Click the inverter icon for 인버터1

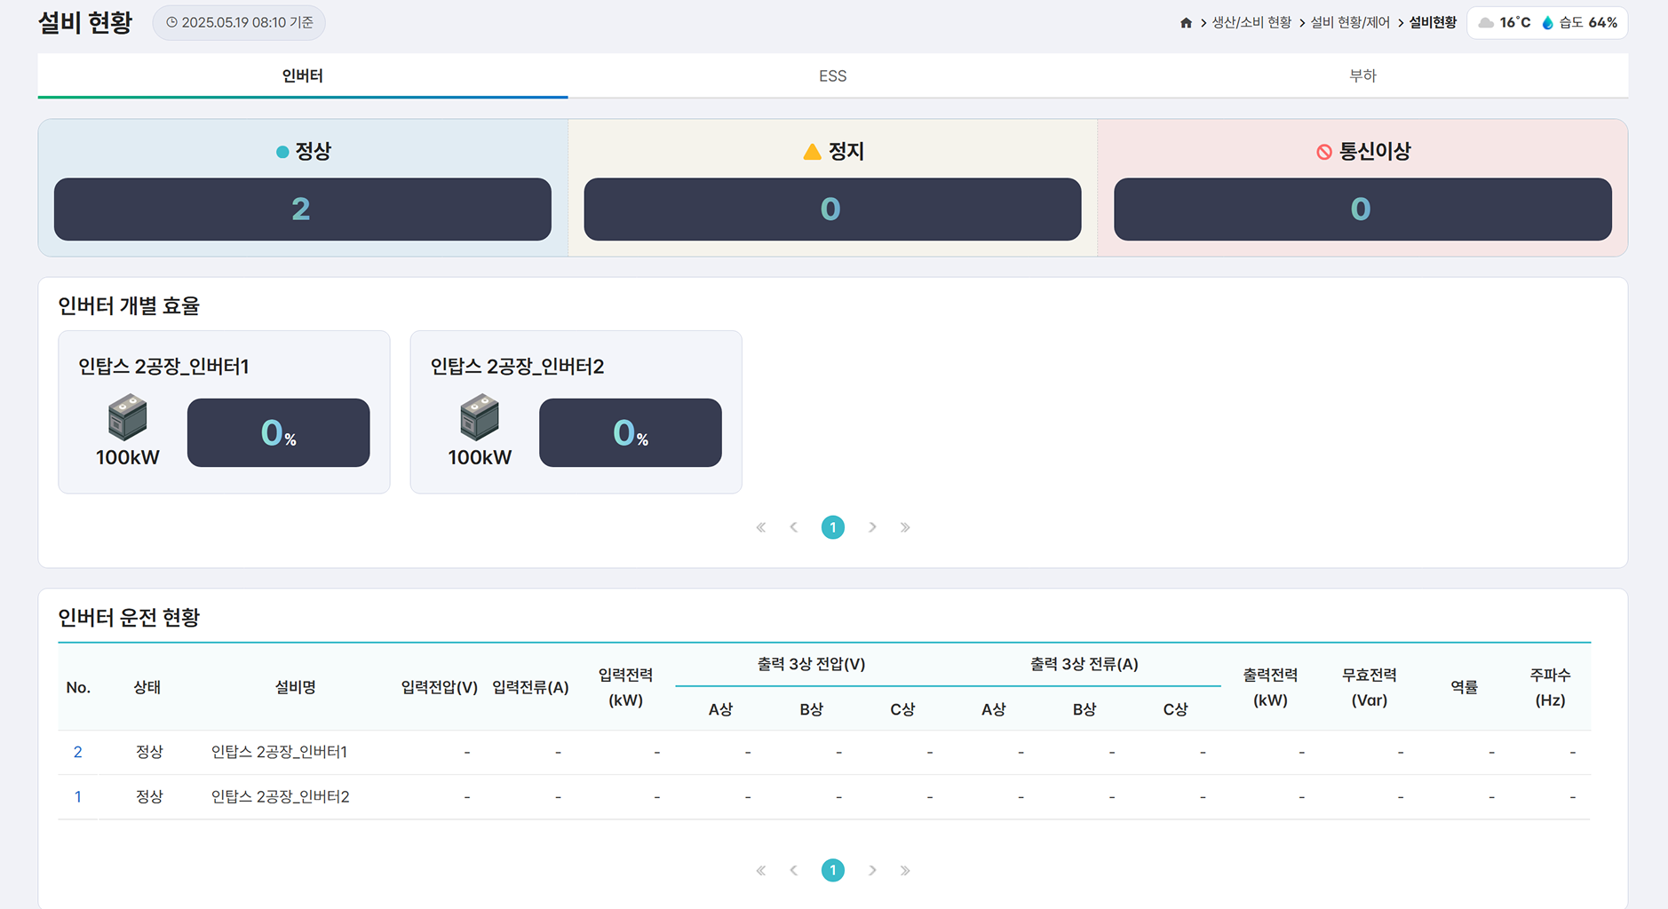pyautogui.click(x=127, y=417)
